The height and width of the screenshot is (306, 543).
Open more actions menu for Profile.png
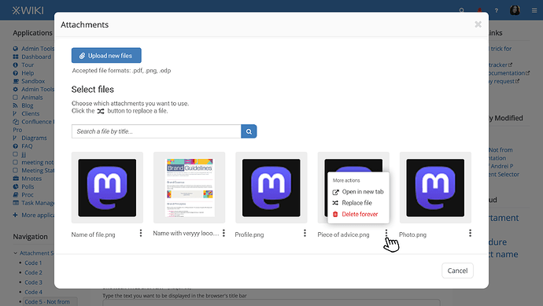point(305,234)
